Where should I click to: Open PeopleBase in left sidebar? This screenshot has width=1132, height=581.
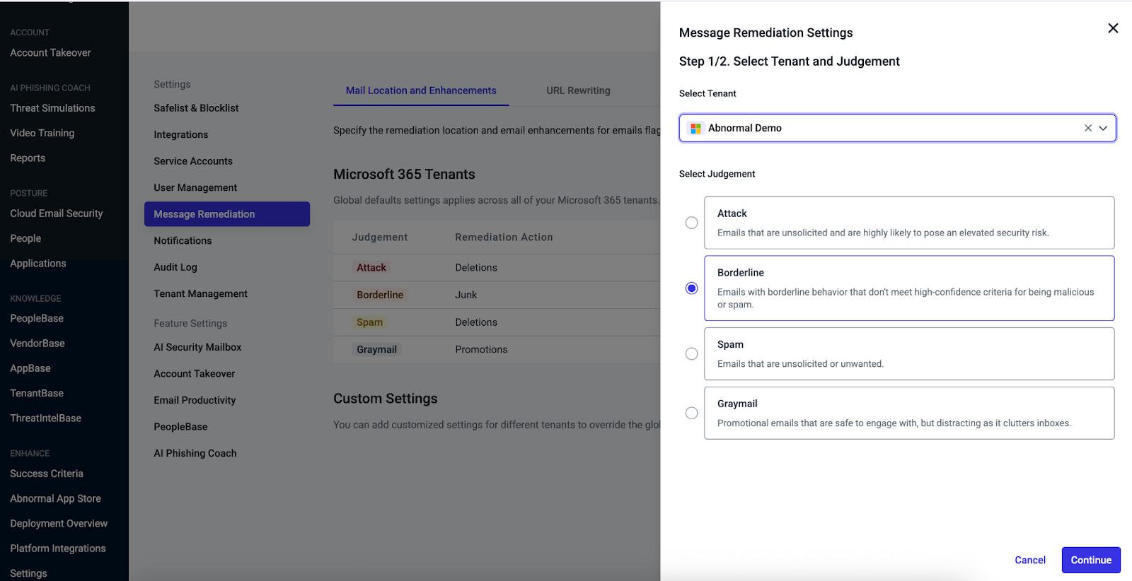37,319
